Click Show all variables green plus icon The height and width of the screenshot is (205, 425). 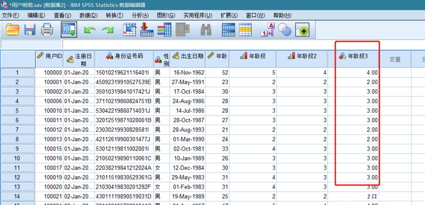click(302, 30)
